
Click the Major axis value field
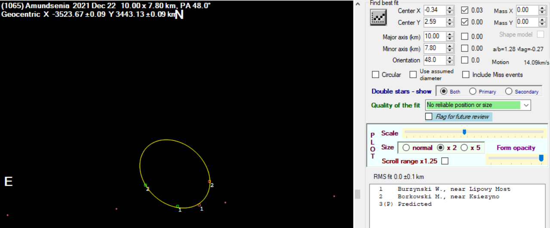435,37
